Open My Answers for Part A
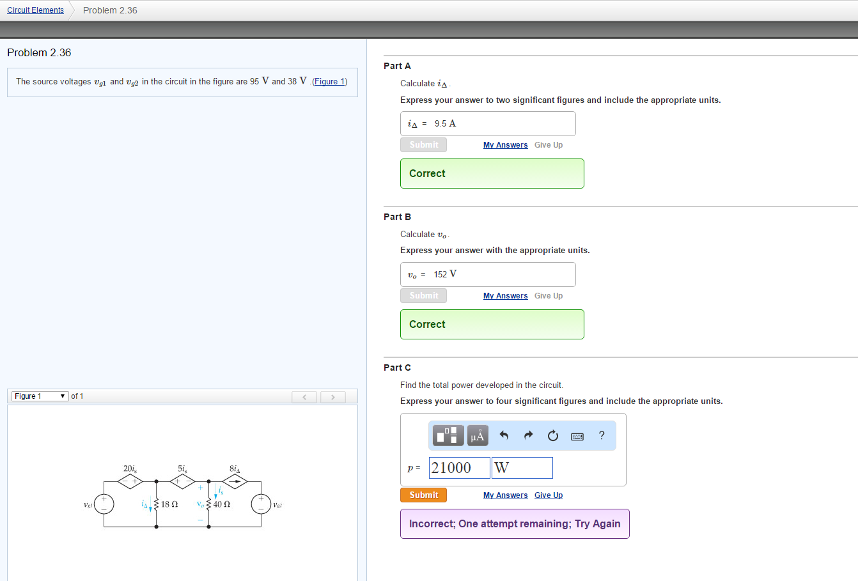Screen dimensions: 858x581 (x=505, y=144)
